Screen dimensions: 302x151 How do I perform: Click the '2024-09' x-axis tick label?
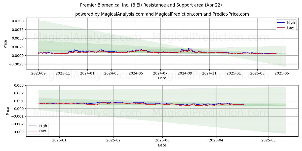tap(185, 73)
